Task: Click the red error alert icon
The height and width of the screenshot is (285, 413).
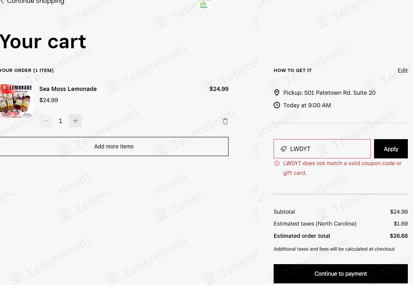Action: point(277,163)
